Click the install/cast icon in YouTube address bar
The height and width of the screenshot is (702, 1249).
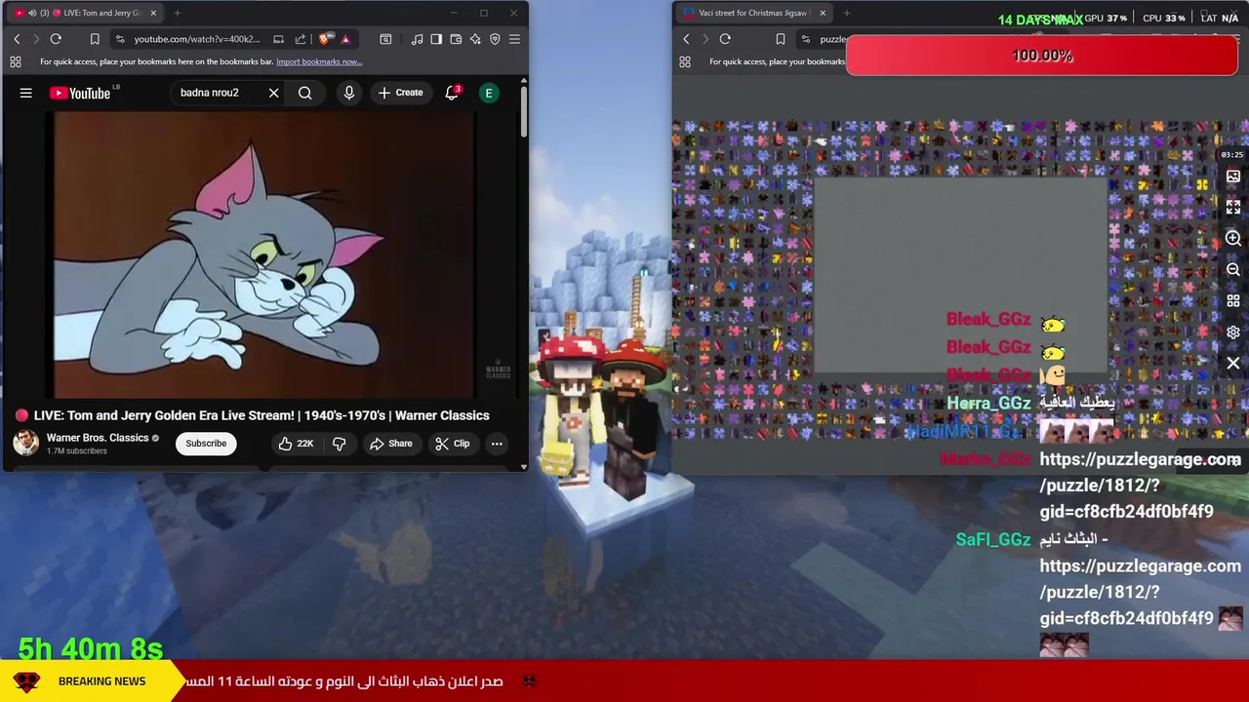pyautogui.click(x=279, y=39)
